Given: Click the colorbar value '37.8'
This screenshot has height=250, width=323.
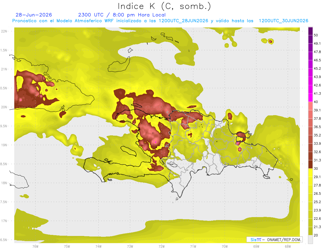Looking at the screenshot, I should [317, 118].
